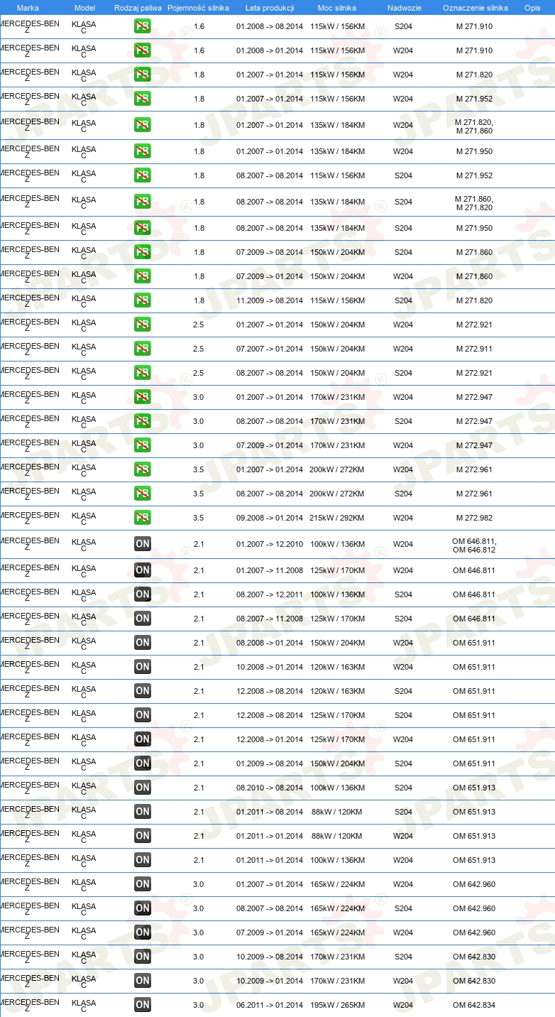
Task: Click PB icon in the S204 M 271.950 row
Action: point(143,228)
